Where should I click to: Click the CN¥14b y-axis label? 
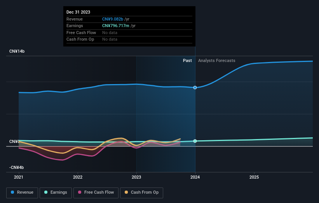tap(17, 51)
